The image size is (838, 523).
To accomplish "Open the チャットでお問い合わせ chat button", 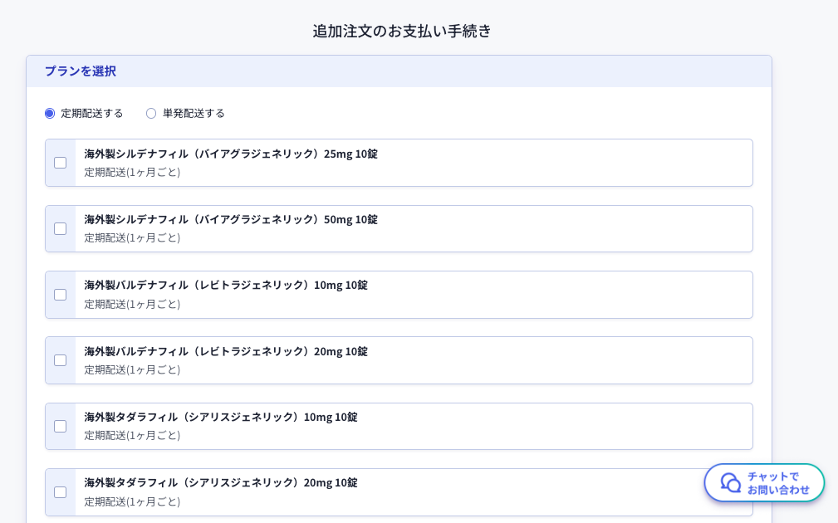I will (x=777, y=483).
